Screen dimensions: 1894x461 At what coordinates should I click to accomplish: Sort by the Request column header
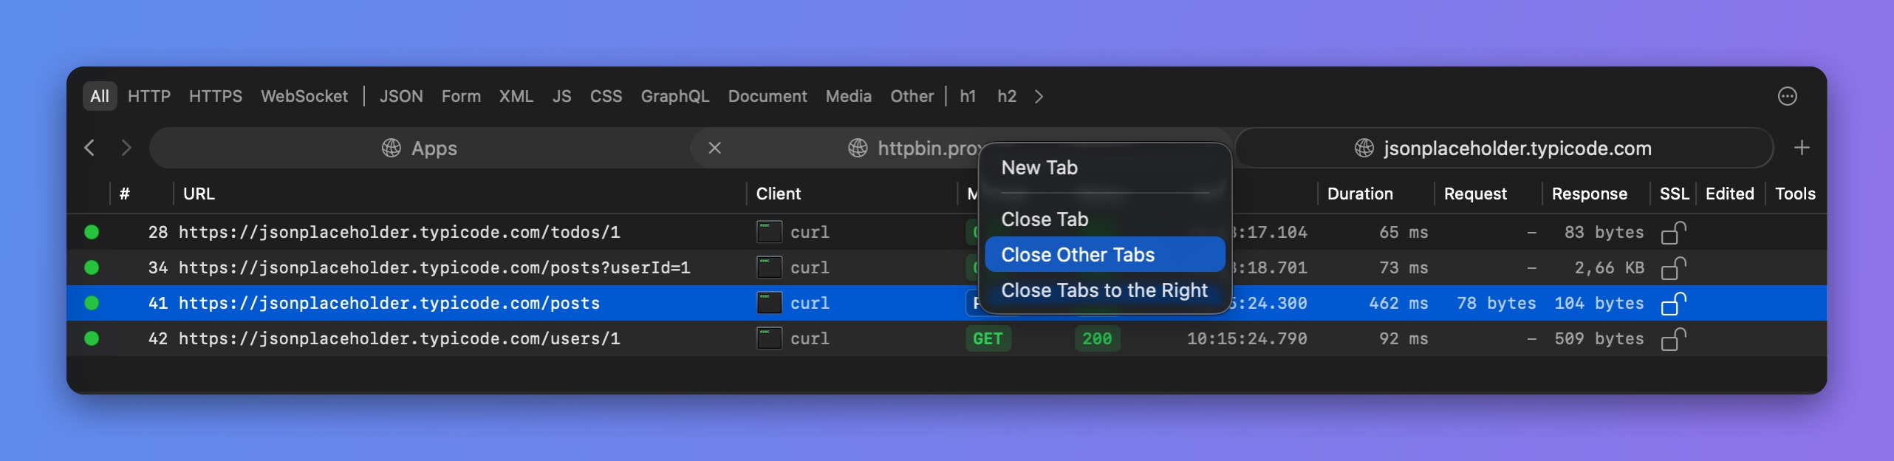click(x=1475, y=194)
